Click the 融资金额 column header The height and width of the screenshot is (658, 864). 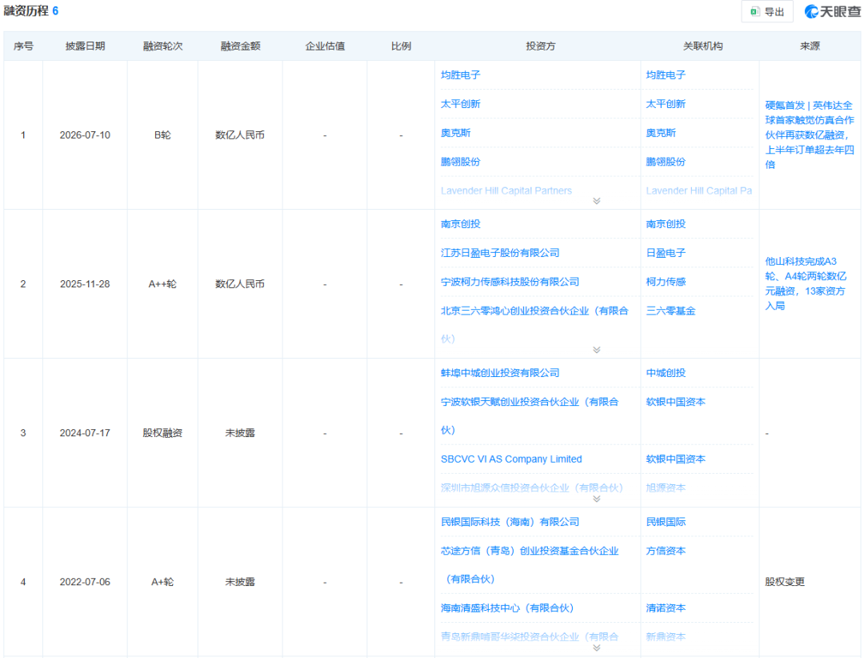click(240, 46)
